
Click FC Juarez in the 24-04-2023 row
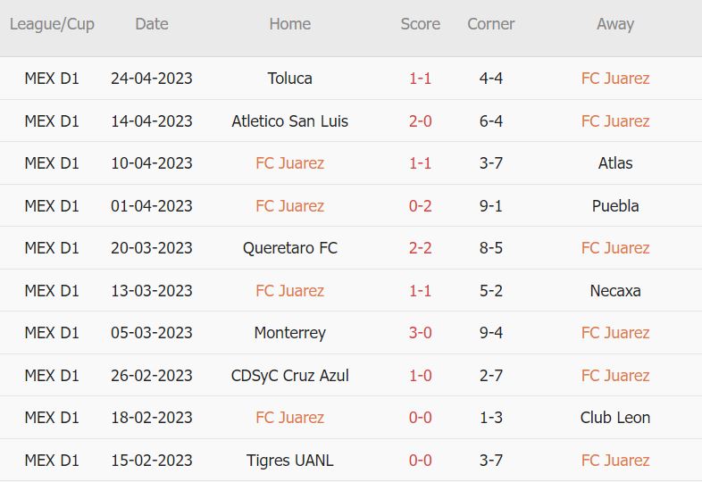tap(615, 79)
